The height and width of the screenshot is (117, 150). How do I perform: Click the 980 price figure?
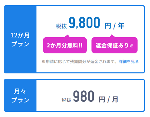84,96
